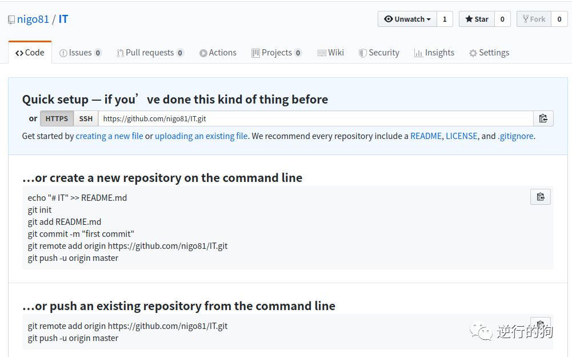
Task: Click the watchers count 1
Action: pyautogui.click(x=445, y=19)
